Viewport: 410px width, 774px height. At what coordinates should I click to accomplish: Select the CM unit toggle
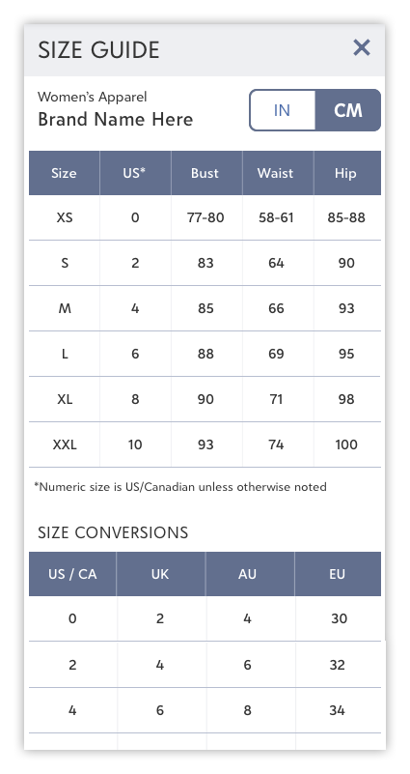click(x=348, y=110)
